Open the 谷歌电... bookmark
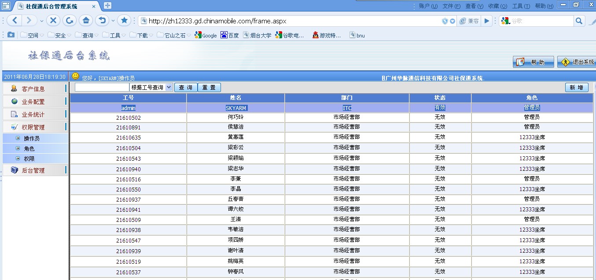This screenshot has height=280, width=596. [x=290, y=35]
